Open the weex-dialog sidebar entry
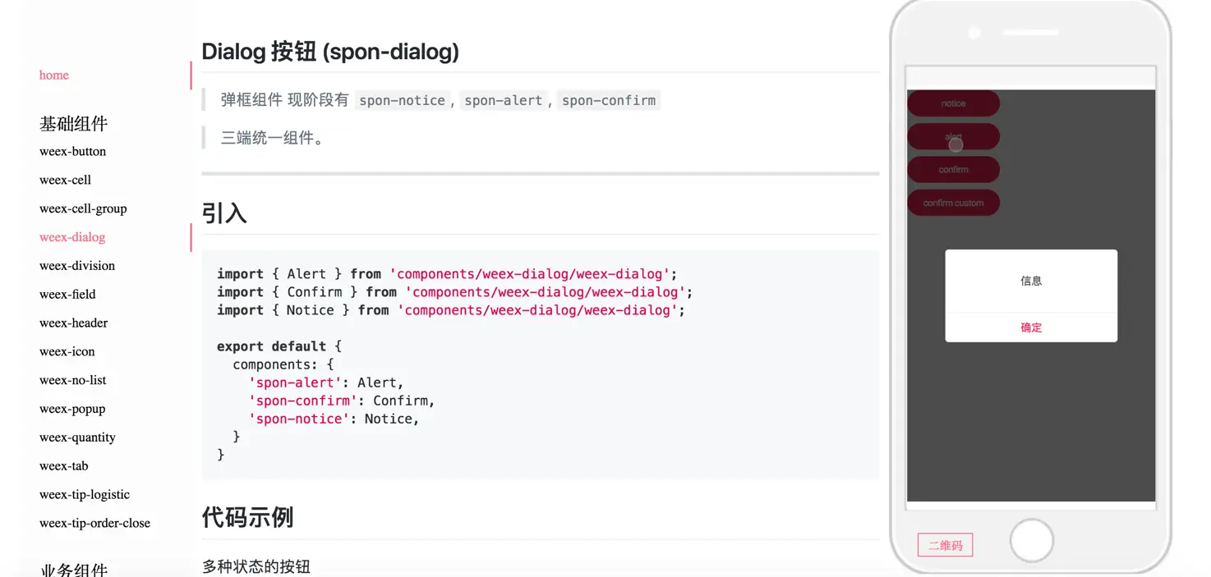Viewport: 1211px width, 577px height. (x=72, y=238)
